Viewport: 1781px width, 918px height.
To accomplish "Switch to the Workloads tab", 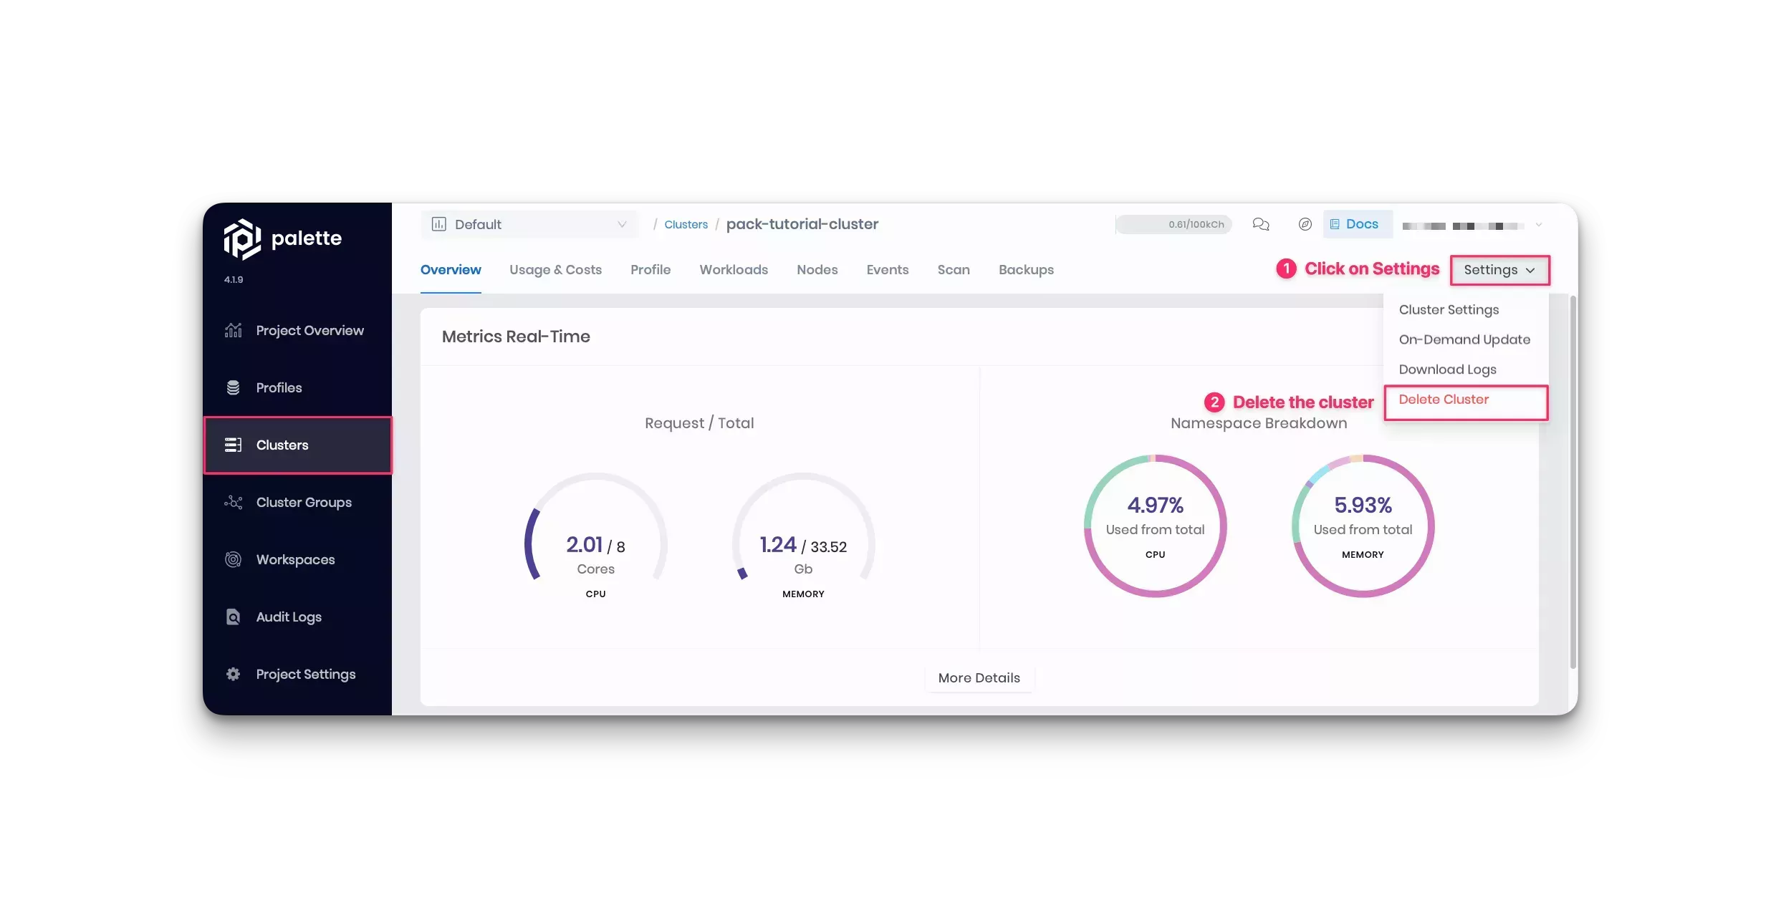I will coord(733,270).
